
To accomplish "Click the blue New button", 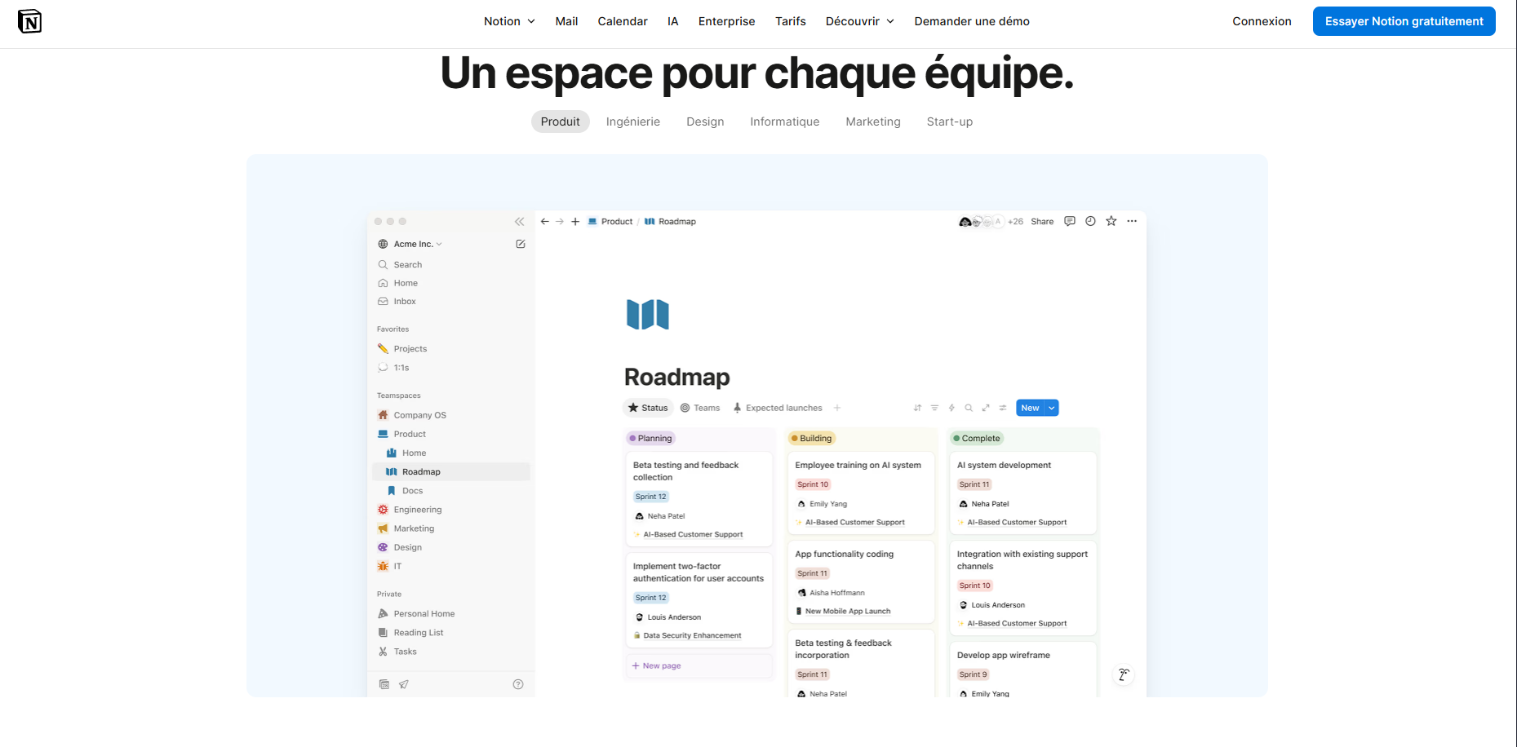I will (x=1031, y=408).
